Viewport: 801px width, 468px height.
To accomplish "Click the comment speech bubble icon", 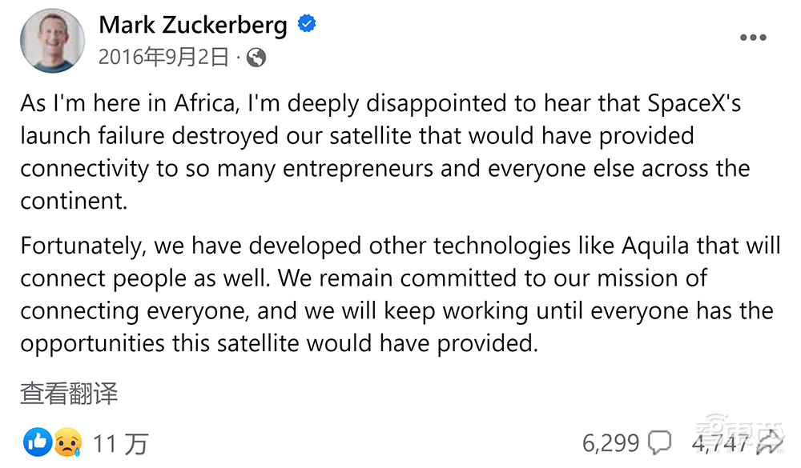I will 660,442.
